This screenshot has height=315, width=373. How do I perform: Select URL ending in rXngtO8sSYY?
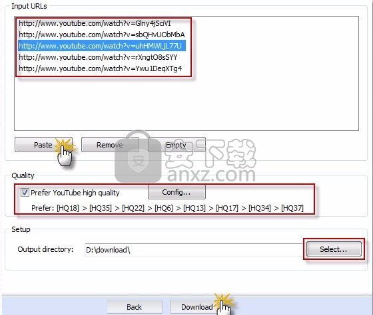point(99,57)
